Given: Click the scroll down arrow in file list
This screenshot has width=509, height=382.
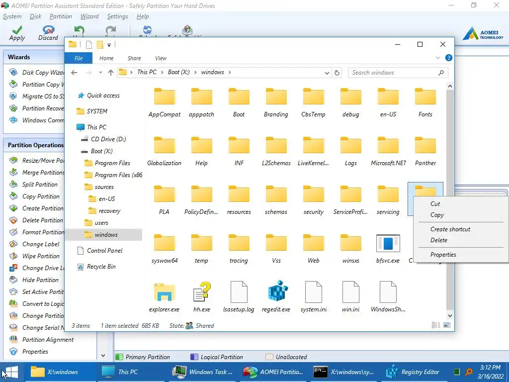Looking at the screenshot, I should (x=450, y=315).
